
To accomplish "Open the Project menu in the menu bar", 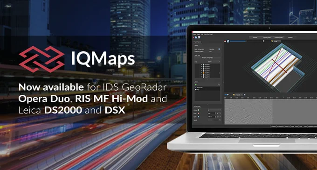I will coord(194,34).
